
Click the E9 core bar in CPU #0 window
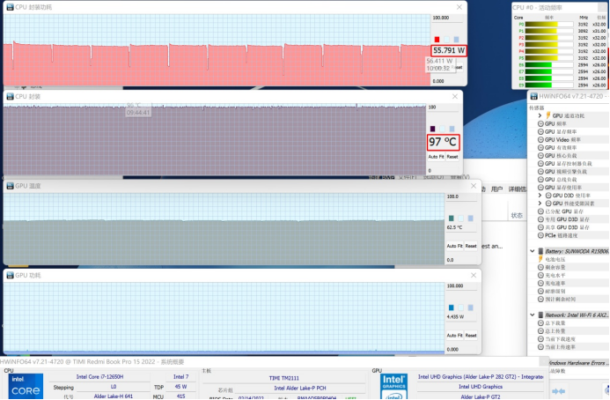point(549,85)
